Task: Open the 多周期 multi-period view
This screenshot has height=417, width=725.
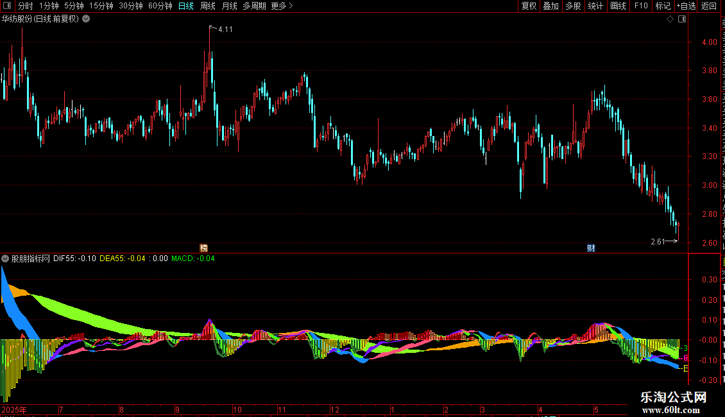Action: (x=254, y=6)
